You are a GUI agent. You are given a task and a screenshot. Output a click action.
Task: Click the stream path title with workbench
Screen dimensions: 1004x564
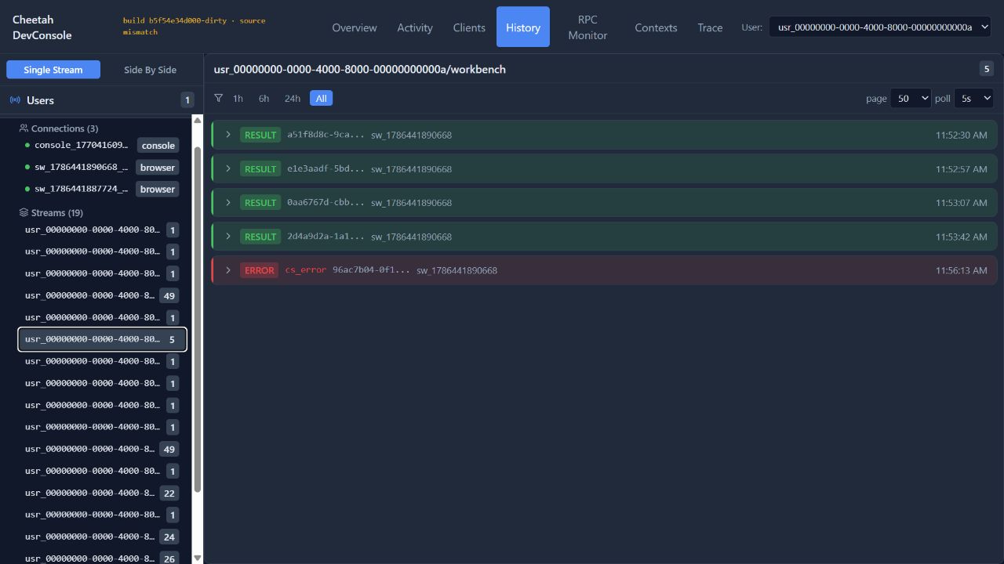click(x=359, y=69)
